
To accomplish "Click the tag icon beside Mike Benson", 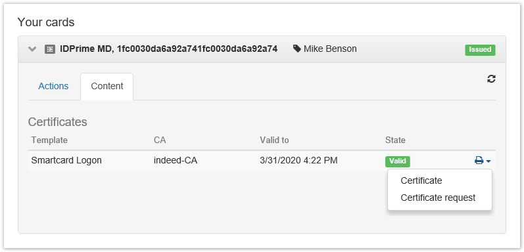I will (x=297, y=49).
